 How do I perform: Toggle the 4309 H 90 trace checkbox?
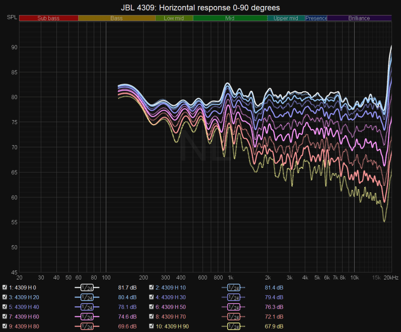(152, 327)
